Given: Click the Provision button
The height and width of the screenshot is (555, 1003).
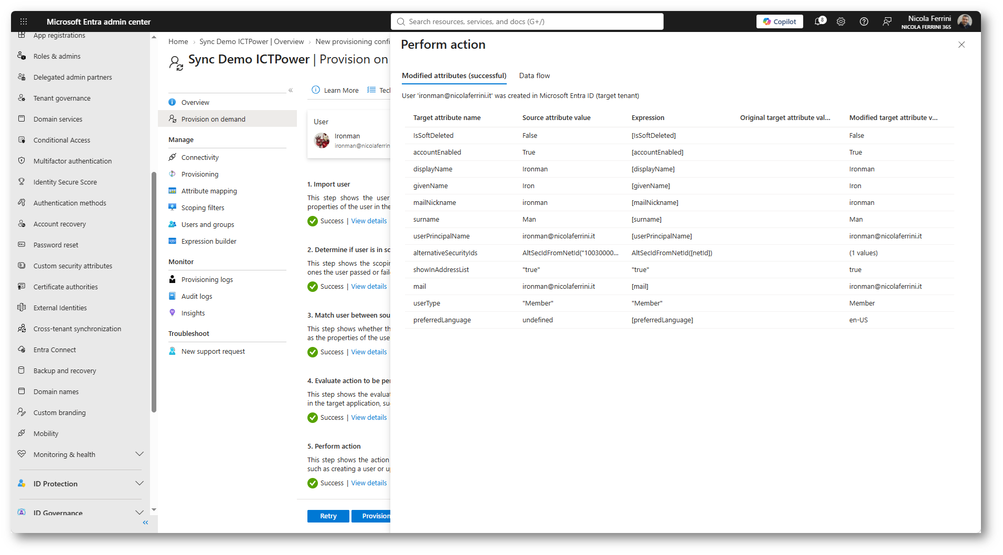Looking at the screenshot, I should point(371,516).
